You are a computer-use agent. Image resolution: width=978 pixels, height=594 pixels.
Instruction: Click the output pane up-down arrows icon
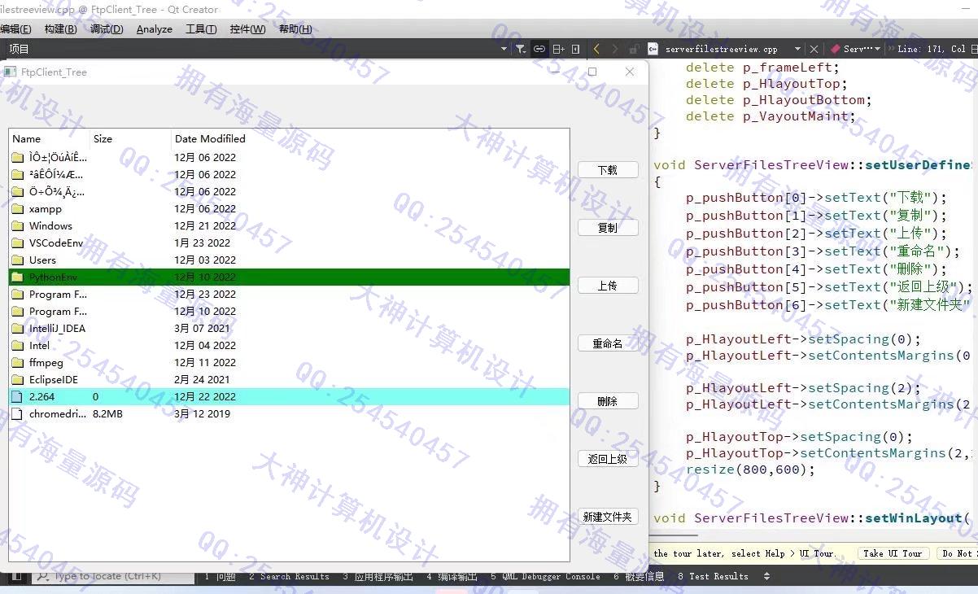(x=766, y=576)
